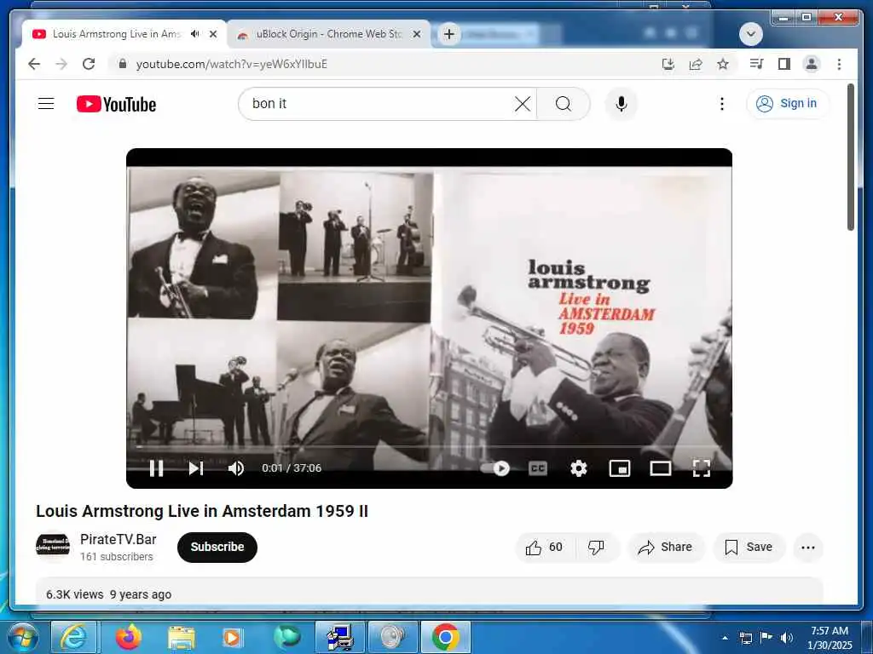873x654 pixels.
Task: Search with your voice microphone
Action: click(x=622, y=104)
